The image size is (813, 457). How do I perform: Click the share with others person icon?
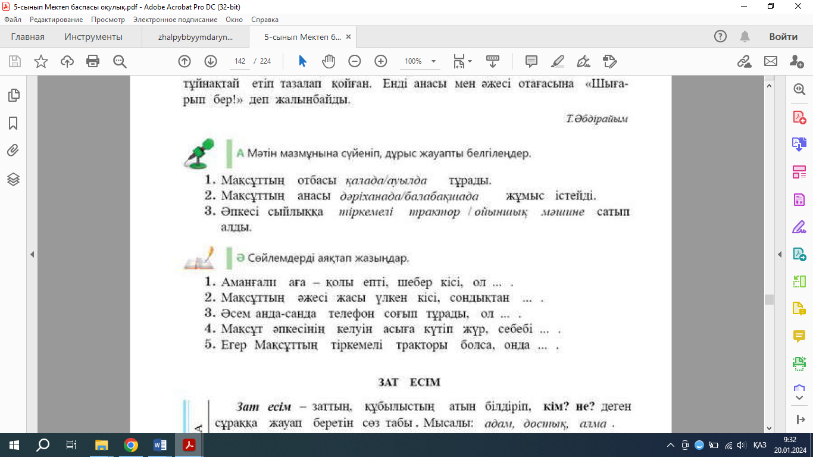coord(797,61)
